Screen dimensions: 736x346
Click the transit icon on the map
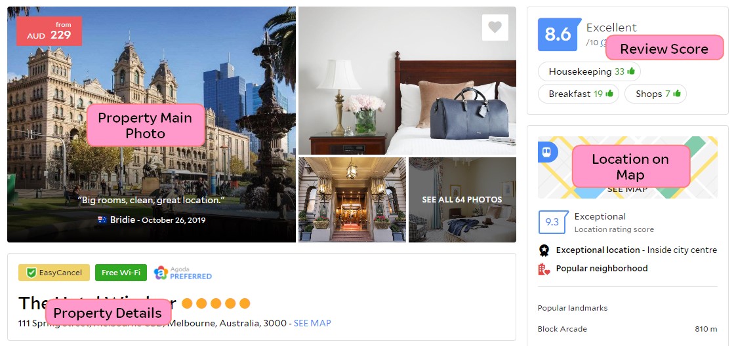pyautogui.click(x=547, y=151)
